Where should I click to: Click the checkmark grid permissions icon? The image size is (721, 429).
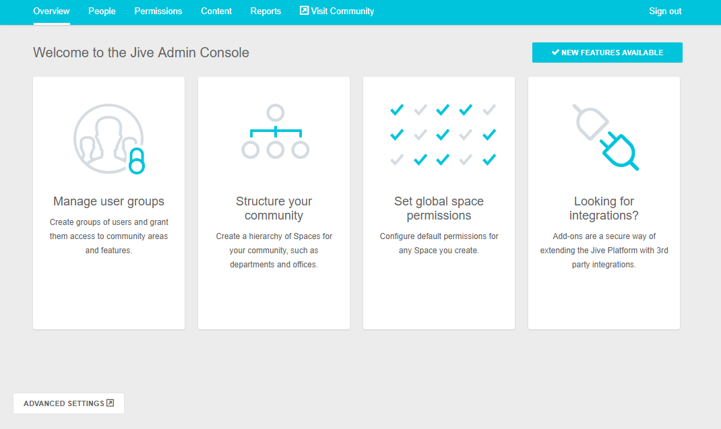pos(443,135)
